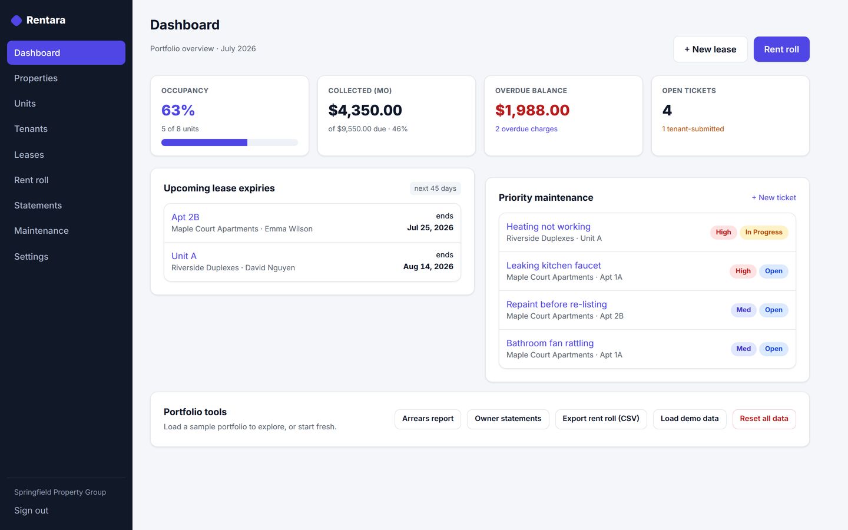Select Rent roll in the sidebar
This screenshot has height=530, width=848.
pyautogui.click(x=66, y=180)
